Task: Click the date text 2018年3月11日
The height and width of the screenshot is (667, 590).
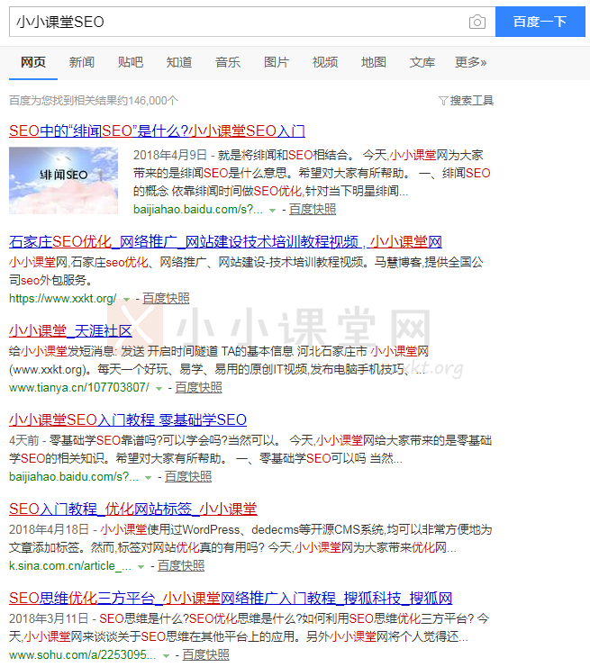Action: (x=49, y=618)
